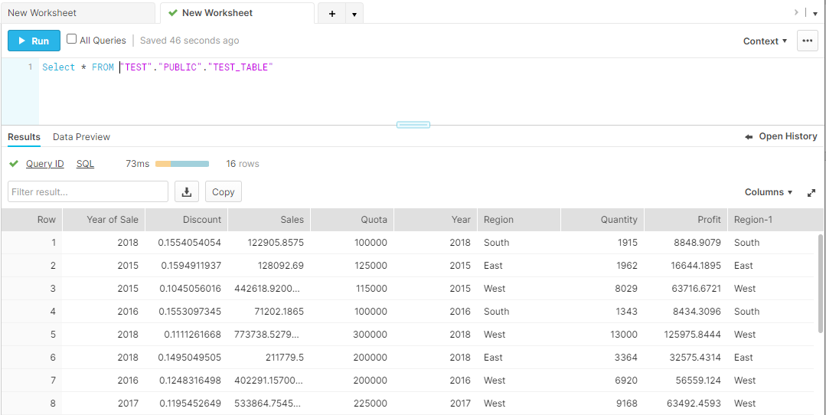Select the Quantity cell 13000
The height and width of the screenshot is (415, 826).
coord(602,335)
